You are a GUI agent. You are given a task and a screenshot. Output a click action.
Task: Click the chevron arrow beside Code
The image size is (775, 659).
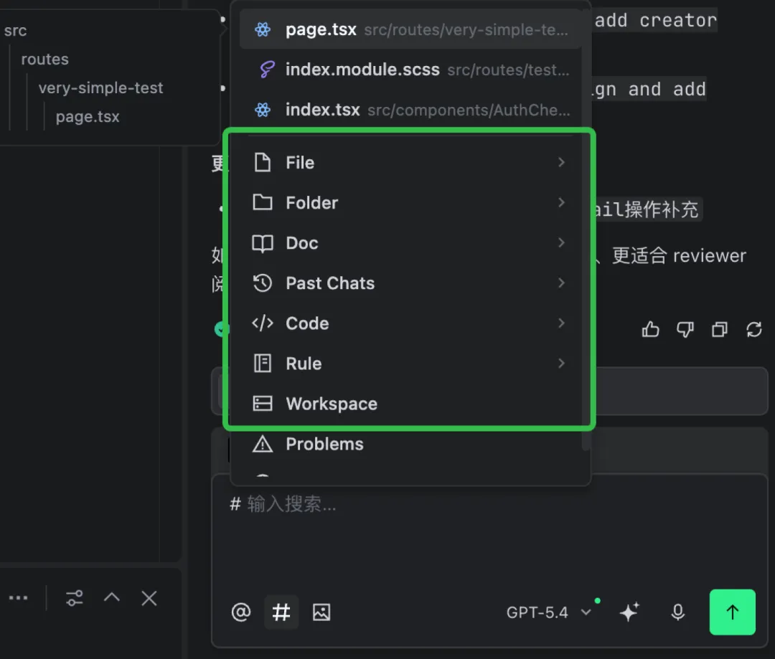pyautogui.click(x=561, y=323)
